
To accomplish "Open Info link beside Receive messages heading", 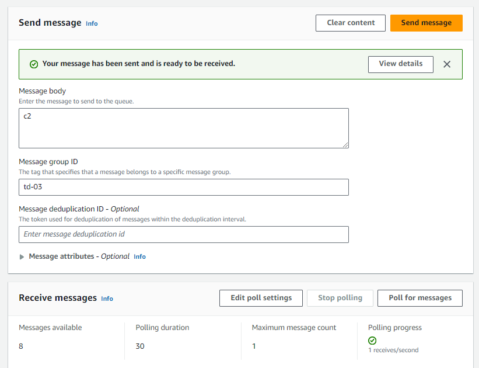I will tap(107, 298).
